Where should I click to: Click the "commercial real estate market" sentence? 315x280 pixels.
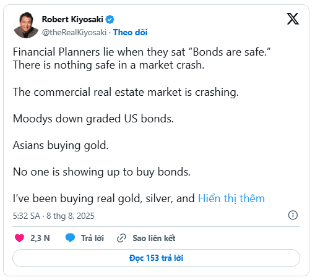pyautogui.click(x=126, y=92)
